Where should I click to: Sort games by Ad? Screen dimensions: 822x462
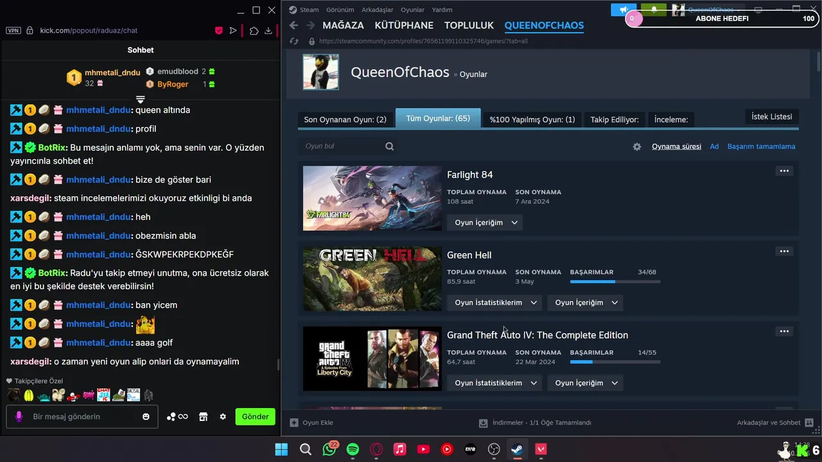(714, 146)
